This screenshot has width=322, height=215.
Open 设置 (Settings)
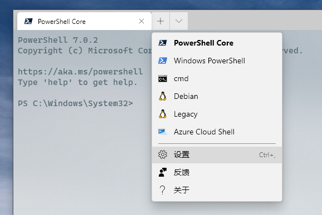[x=217, y=155]
